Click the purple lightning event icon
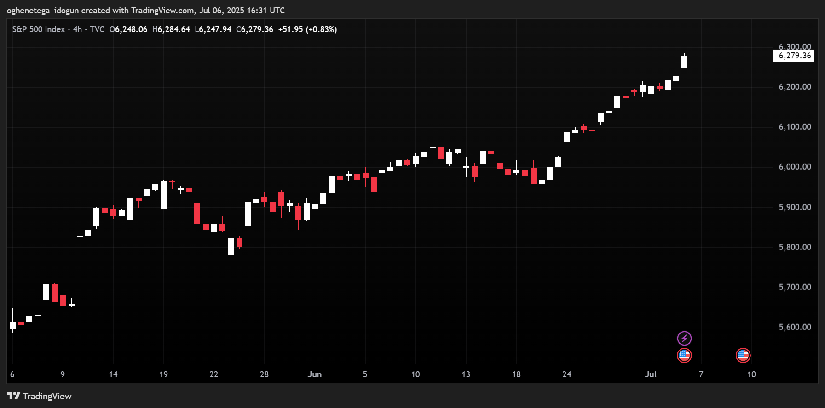This screenshot has width=825, height=408. 684,339
